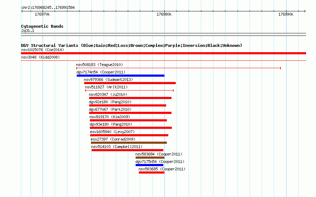Open esv1605940 (Levy2007) label

(x=112, y=132)
